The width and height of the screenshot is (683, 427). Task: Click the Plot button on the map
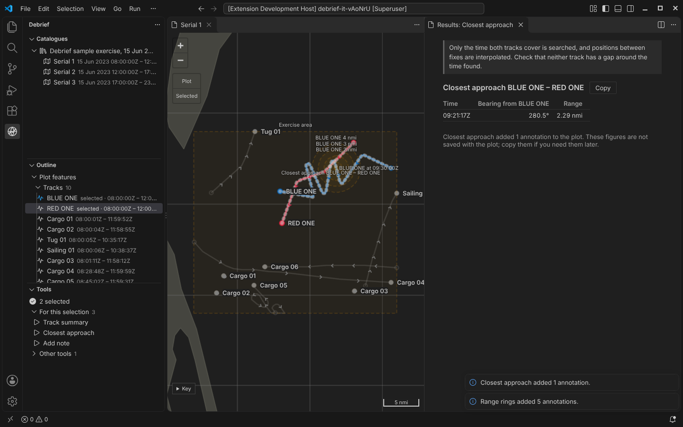pyautogui.click(x=187, y=81)
